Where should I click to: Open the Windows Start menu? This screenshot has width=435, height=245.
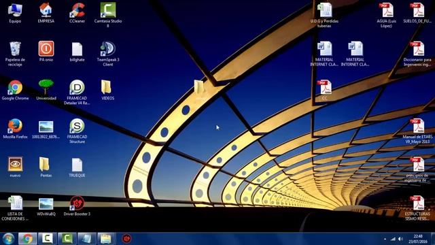[x=8, y=239]
